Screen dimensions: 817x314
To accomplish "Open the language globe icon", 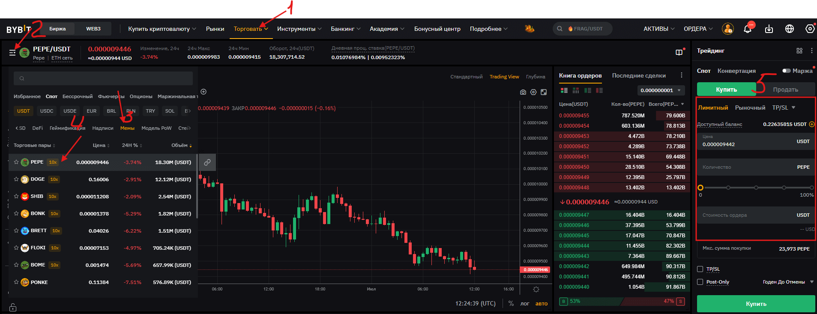I will 790,29.
